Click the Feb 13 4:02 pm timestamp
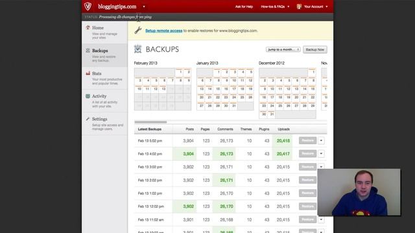This screenshot has height=233, width=415. 150,154
